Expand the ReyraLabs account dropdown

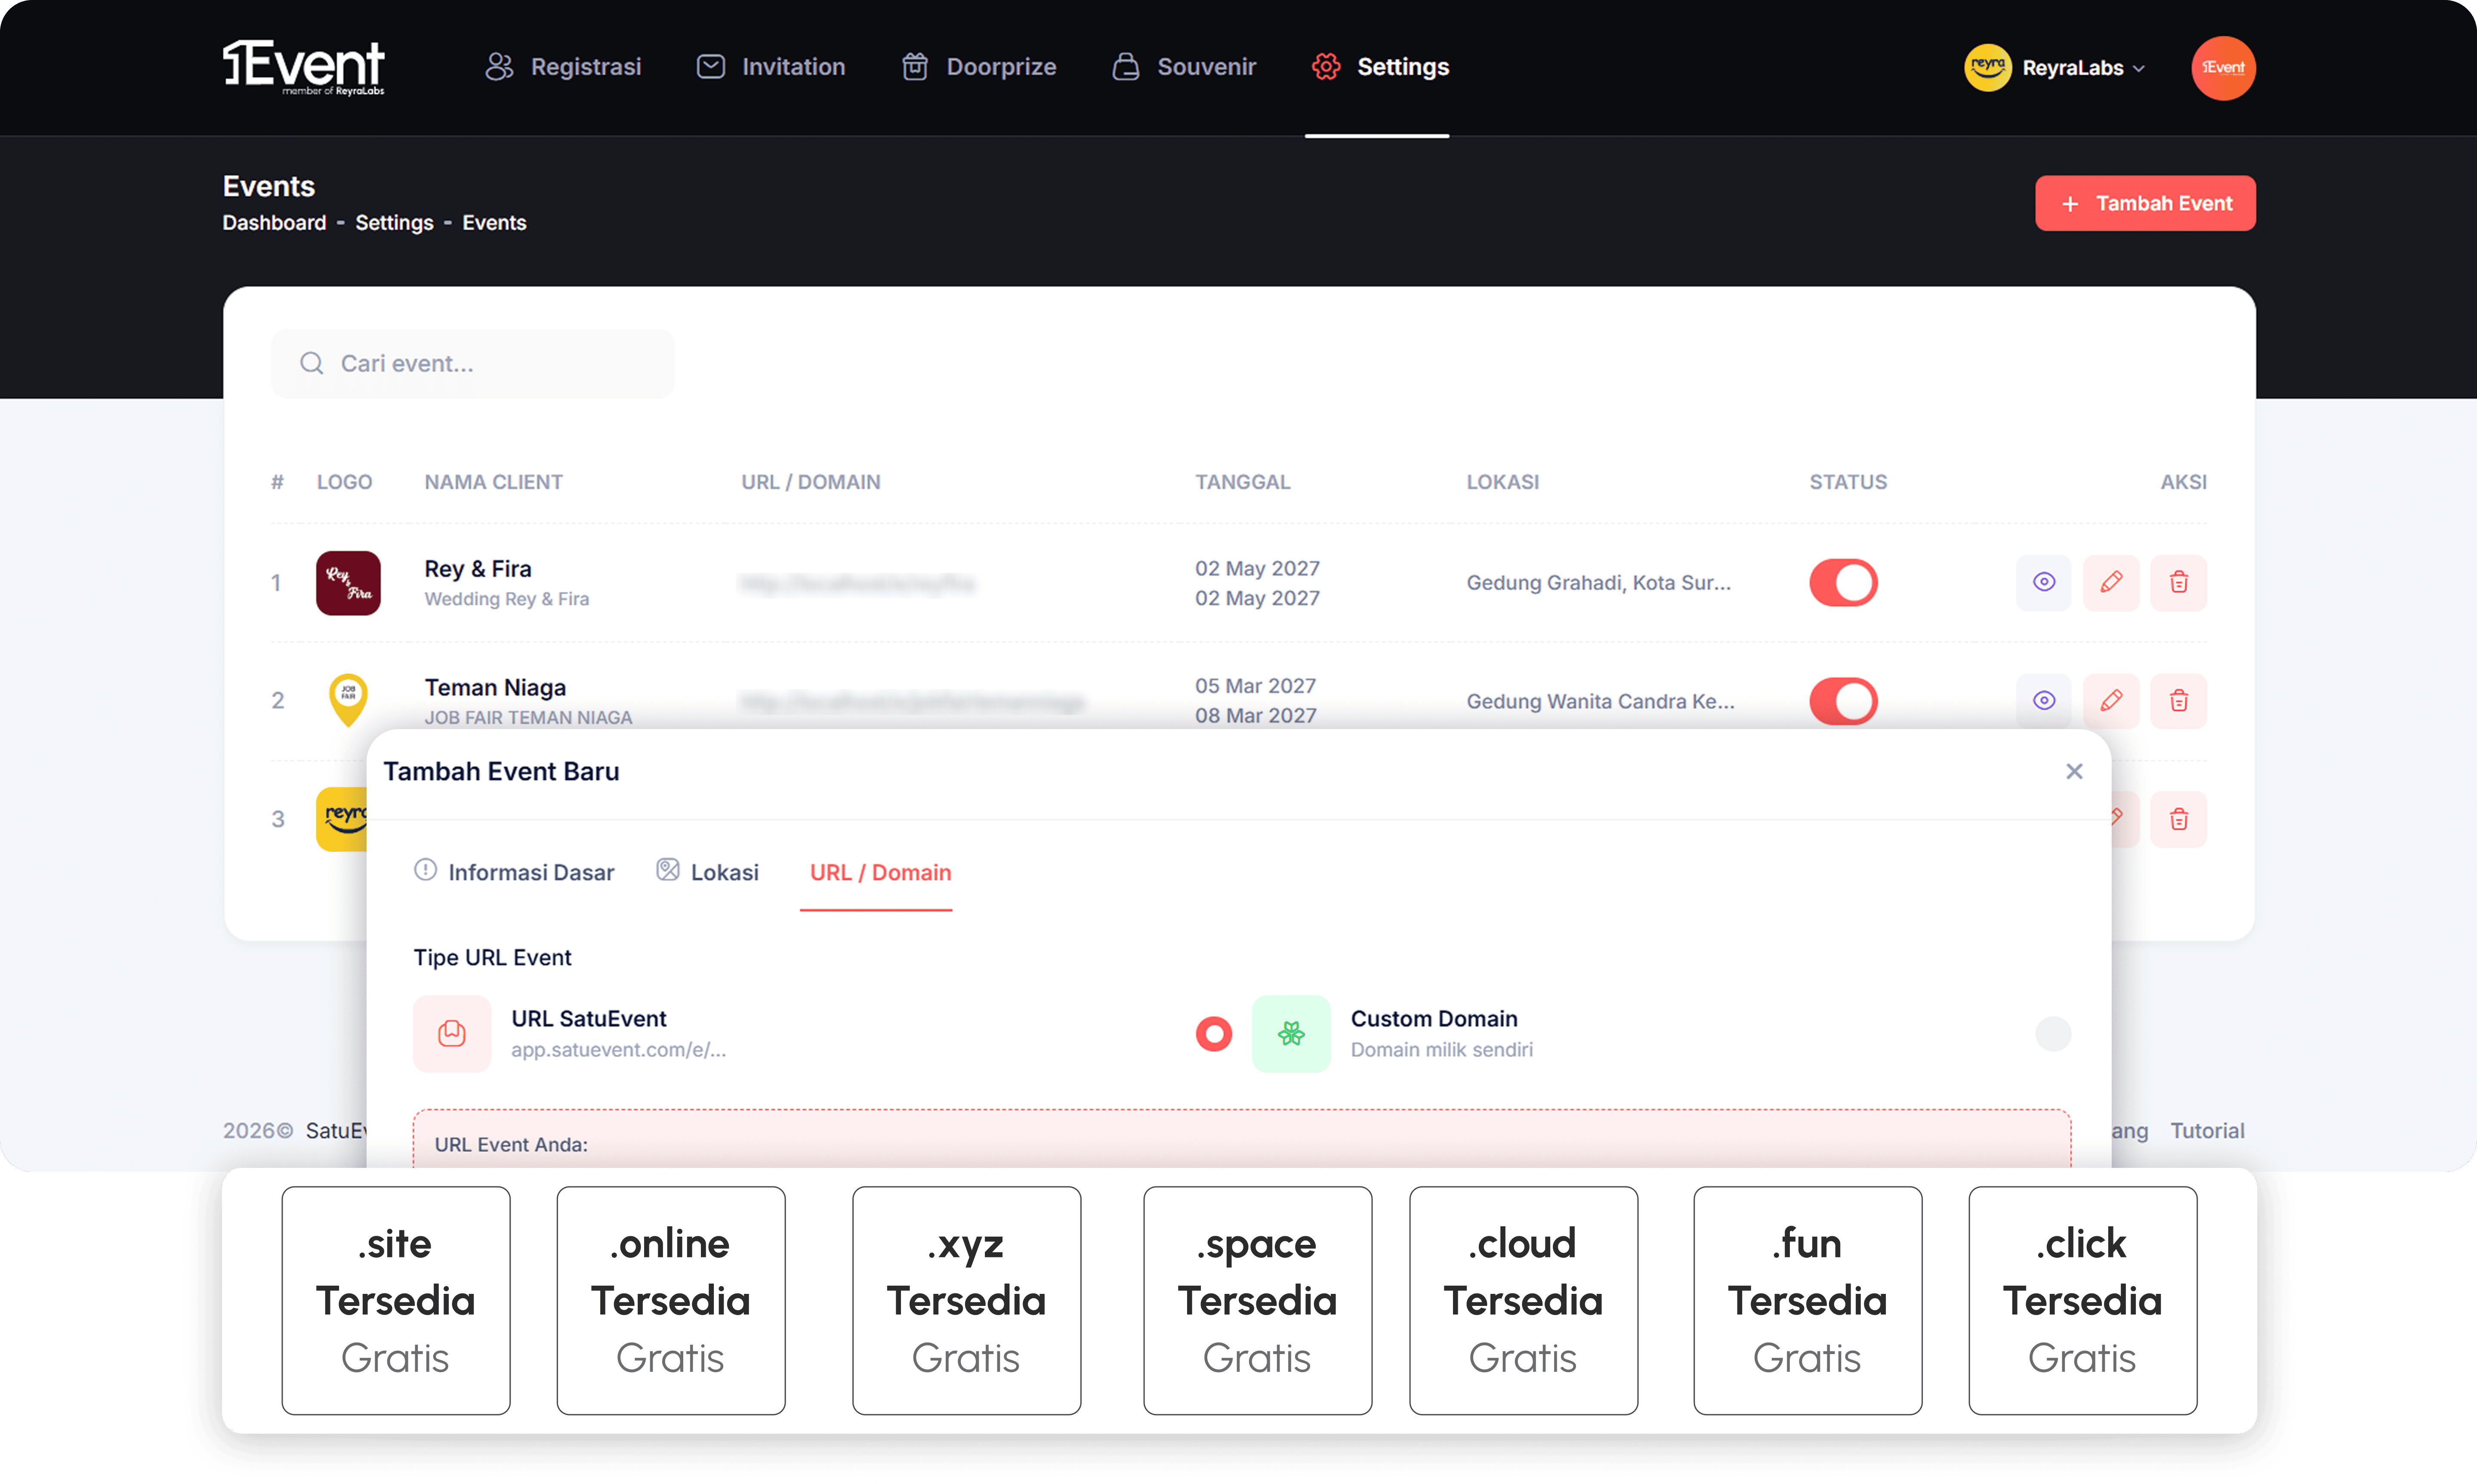point(2084,68)
